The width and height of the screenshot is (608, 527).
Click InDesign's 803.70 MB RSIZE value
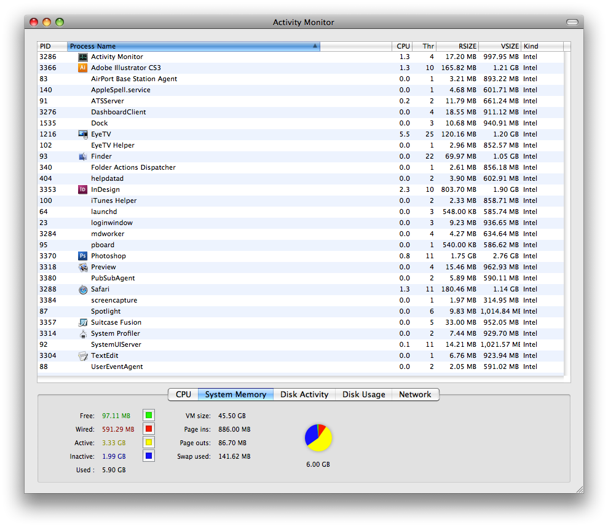(x=459, y=189)
